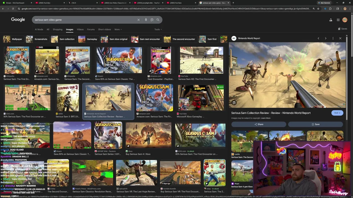Open a new browser tab
Screen dimensions: 353x198
(x=233, y=3)
